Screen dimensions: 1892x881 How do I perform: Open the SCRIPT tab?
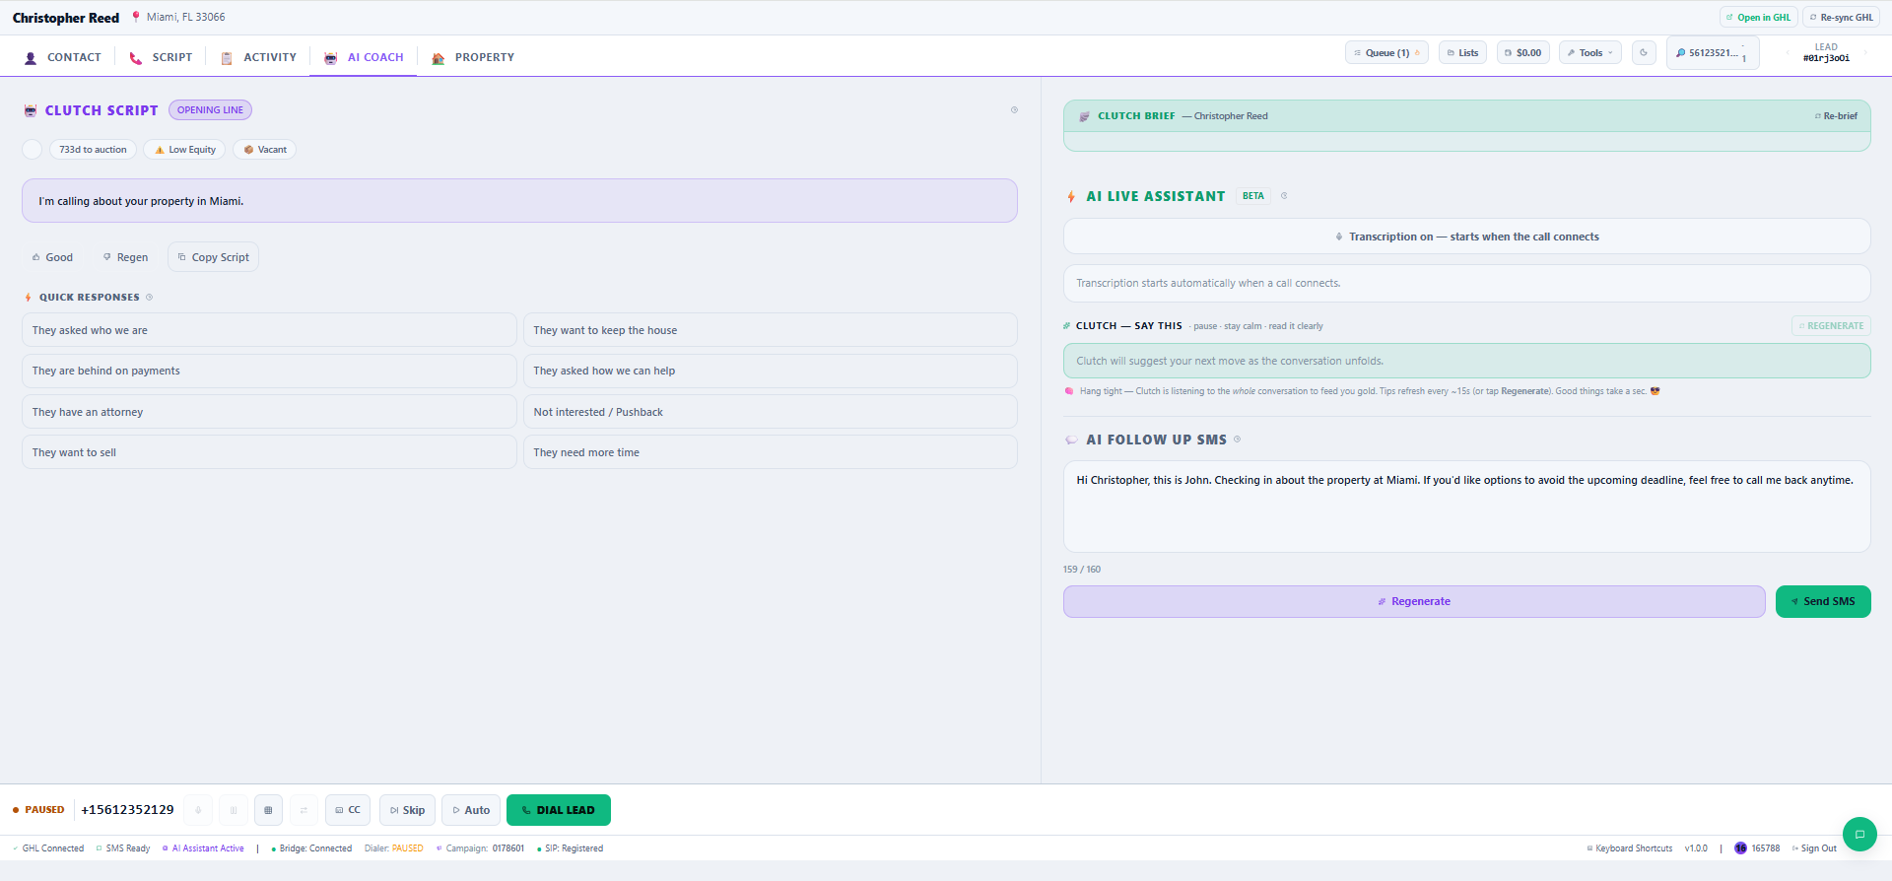coord(161,57)
